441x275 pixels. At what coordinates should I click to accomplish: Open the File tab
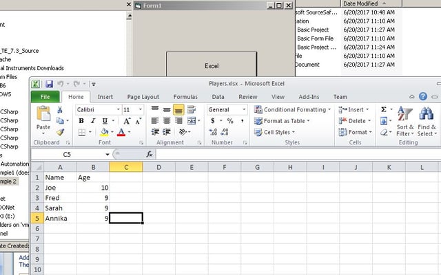[45, 97]
